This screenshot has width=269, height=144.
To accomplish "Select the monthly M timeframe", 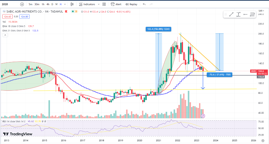I will point(61,4).
